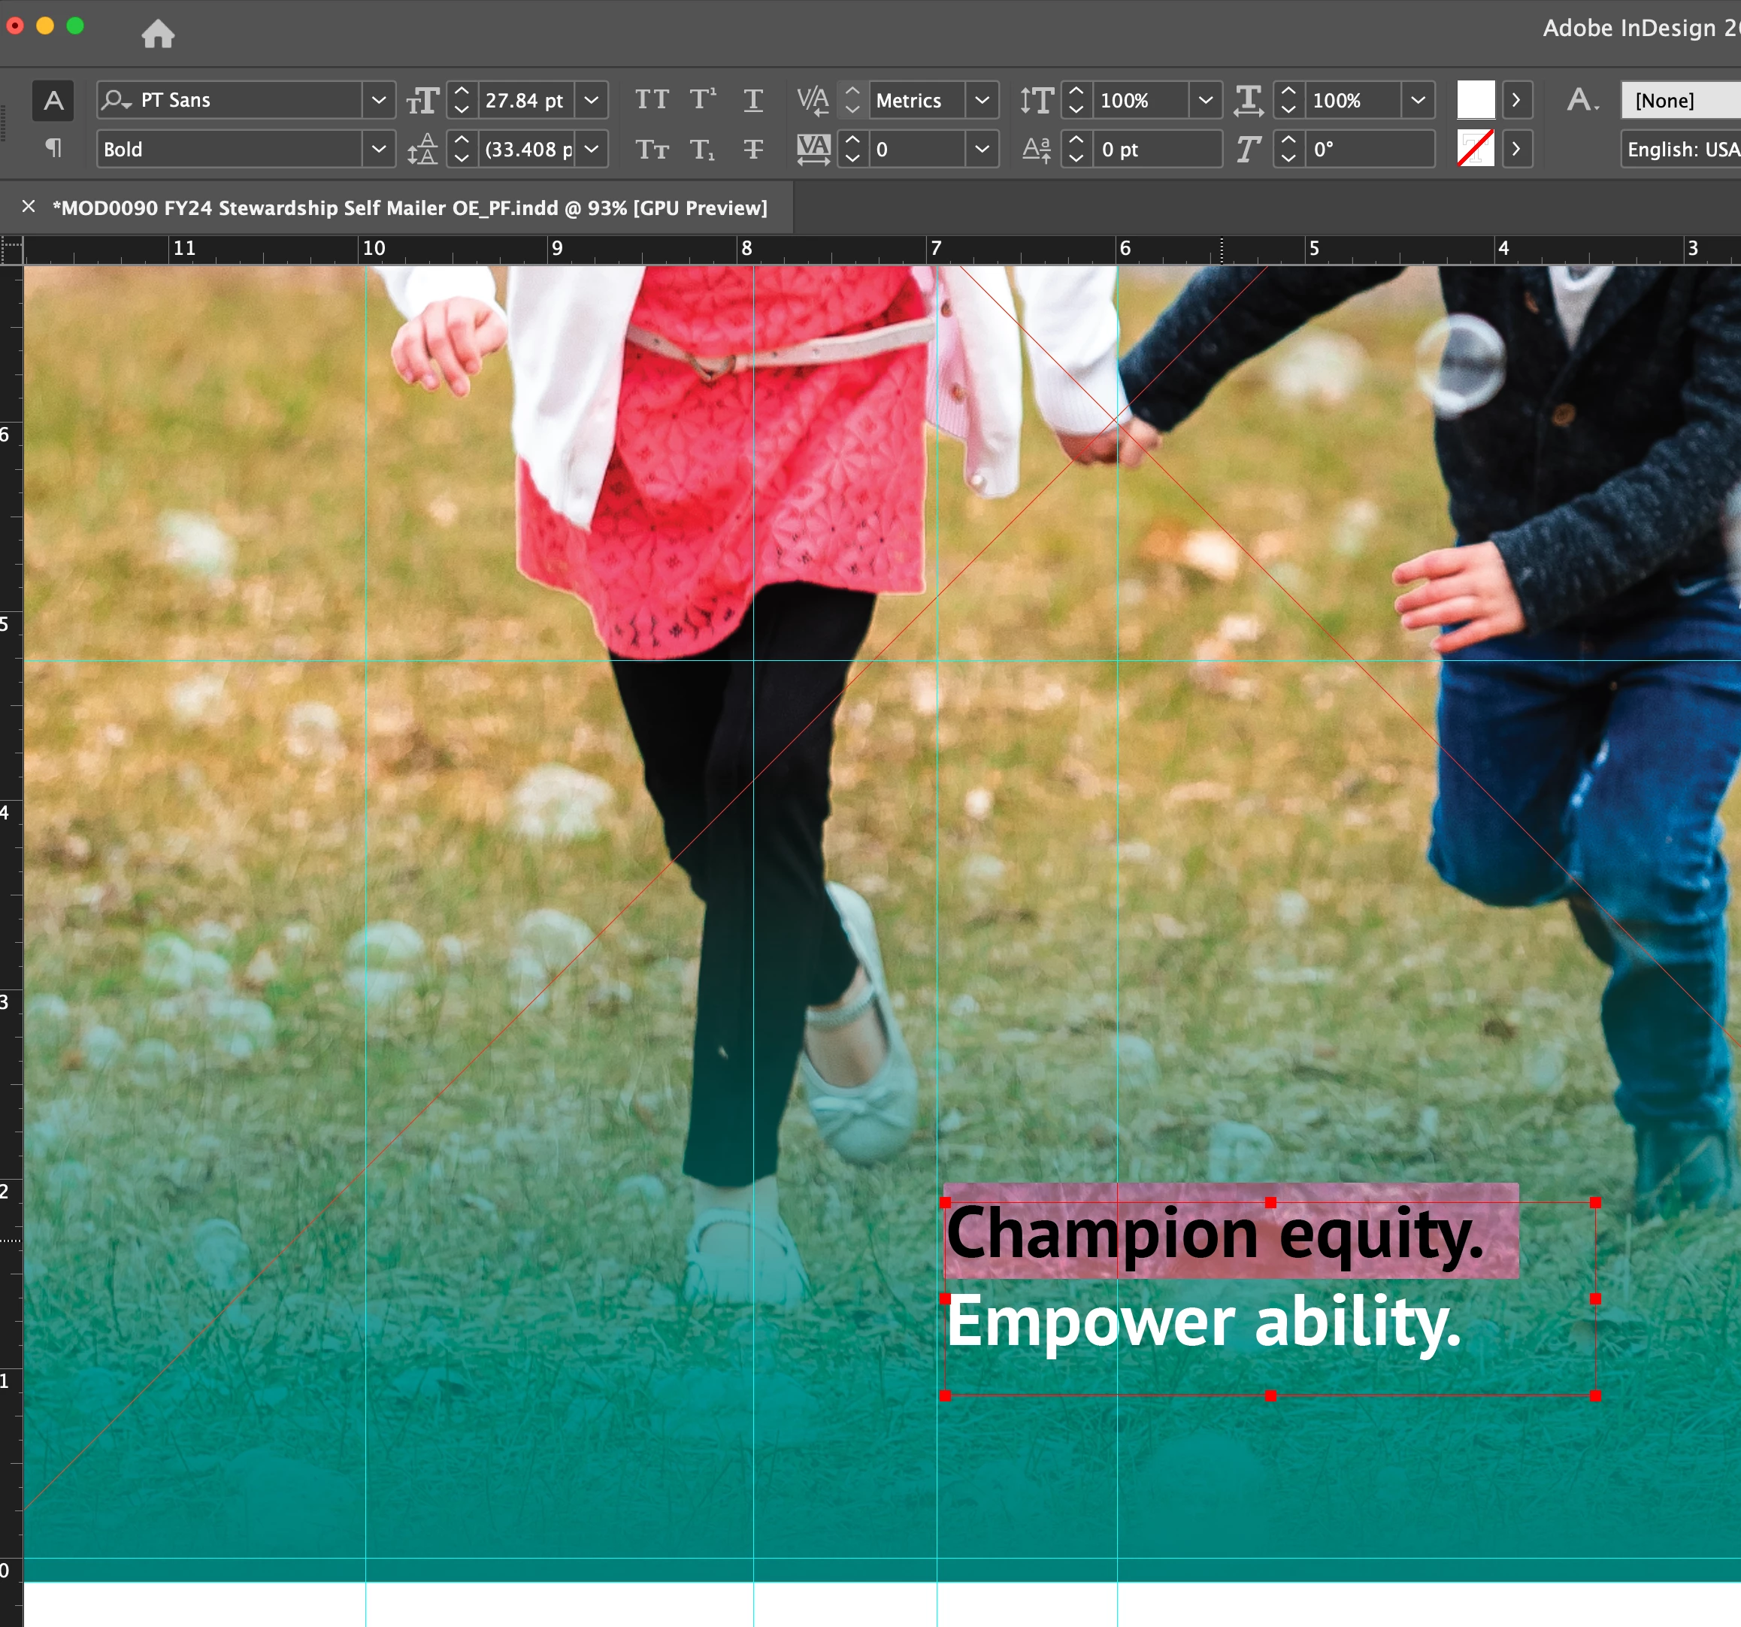Viewport: 1741px width, 1627px height.
Task: Open the PT Sans font family dropdown
Action: tap(378, 100)
